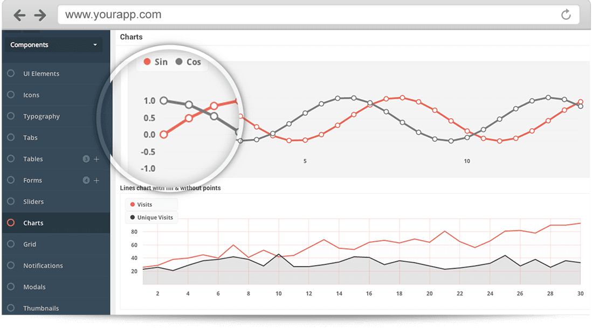The image size is (592, 335).
Task: Click the circle icon beside Icons
Action: click(11, 95)
